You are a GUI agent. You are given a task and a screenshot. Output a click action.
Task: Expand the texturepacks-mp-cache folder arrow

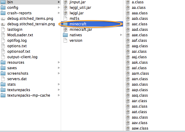[x=59, y=95]
